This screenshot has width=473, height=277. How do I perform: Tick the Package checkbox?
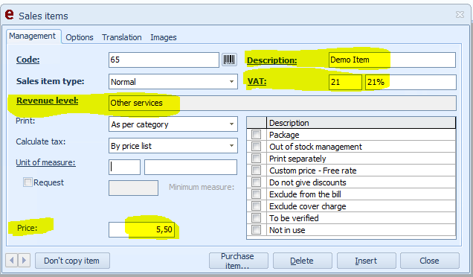click(x=256, y=135)
